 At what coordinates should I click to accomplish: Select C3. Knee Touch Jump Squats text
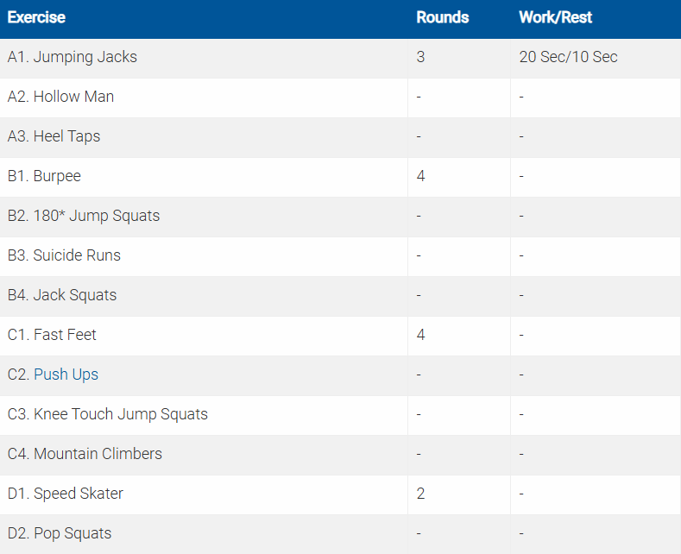coord(108,414)
